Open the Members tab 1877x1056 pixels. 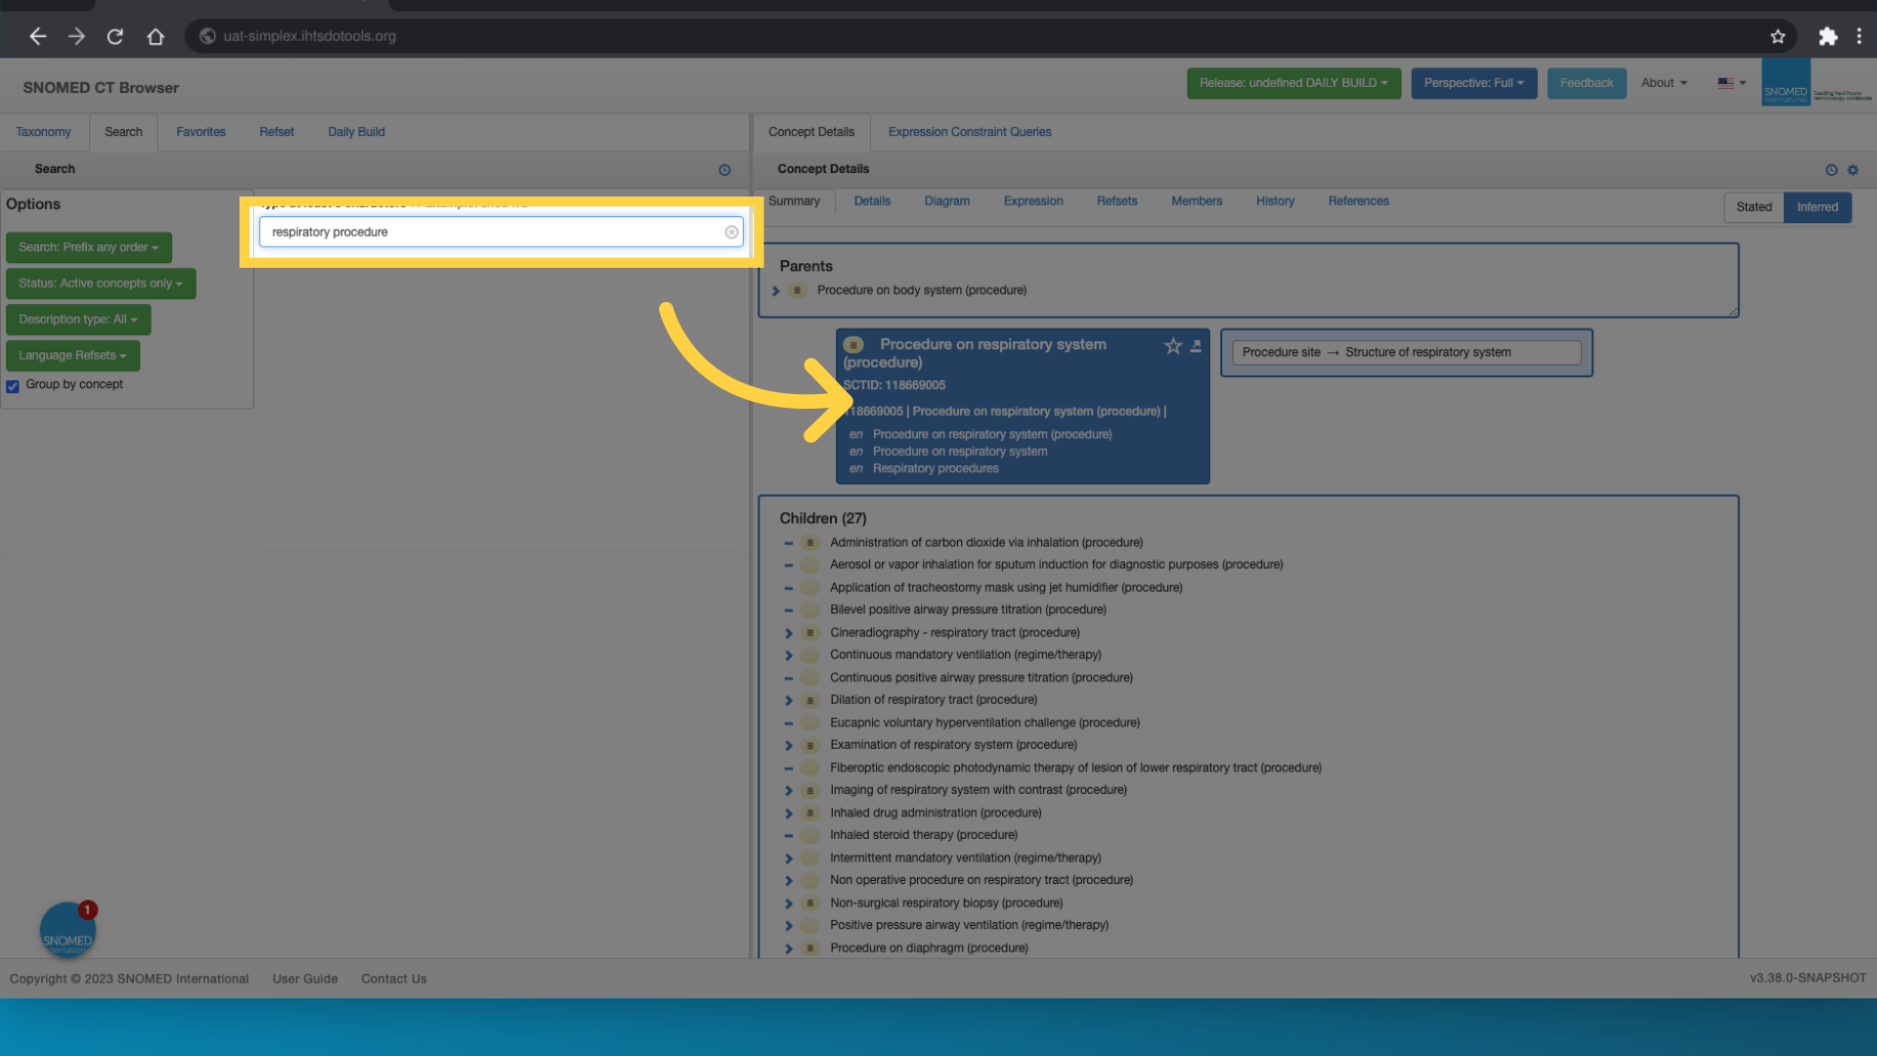[1197, 201]
